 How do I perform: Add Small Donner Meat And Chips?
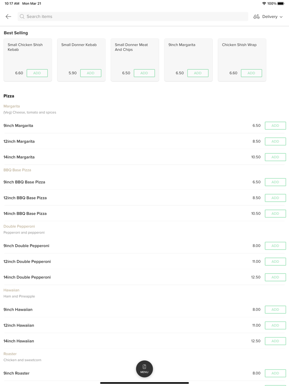tap(144, 73)
